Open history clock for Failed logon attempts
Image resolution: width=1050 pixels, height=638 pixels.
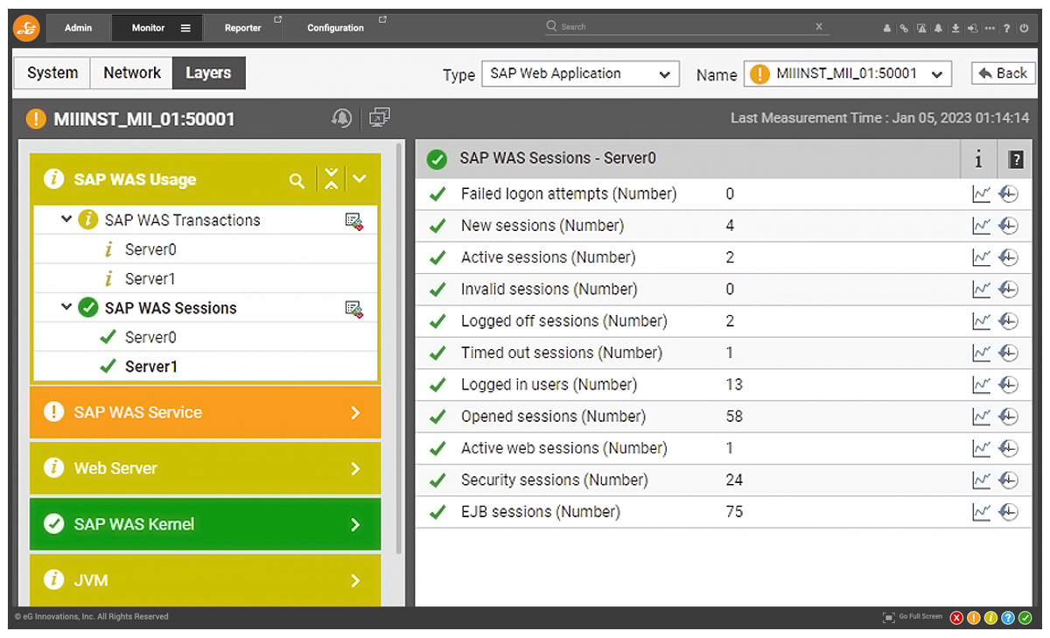[x=1008, y=194]
